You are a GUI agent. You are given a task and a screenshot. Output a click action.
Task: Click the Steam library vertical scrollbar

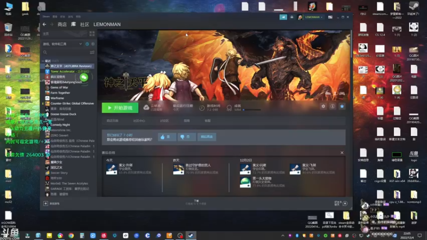click(351, 44)
